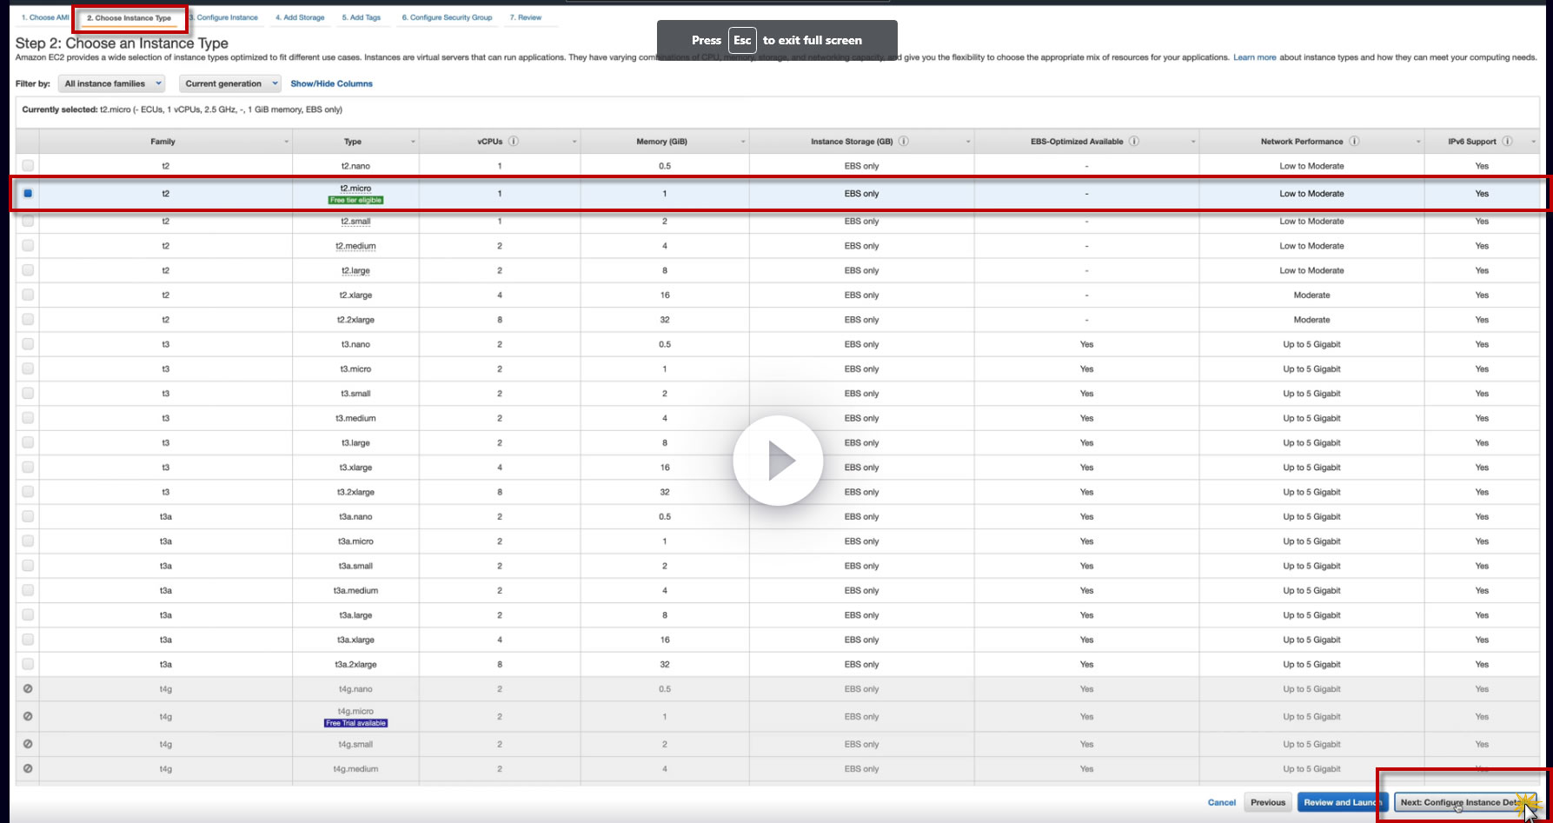This screenshot has height=823, width=1553.
Task: Open the Family column sort arrow
Action: coord(286,142)
